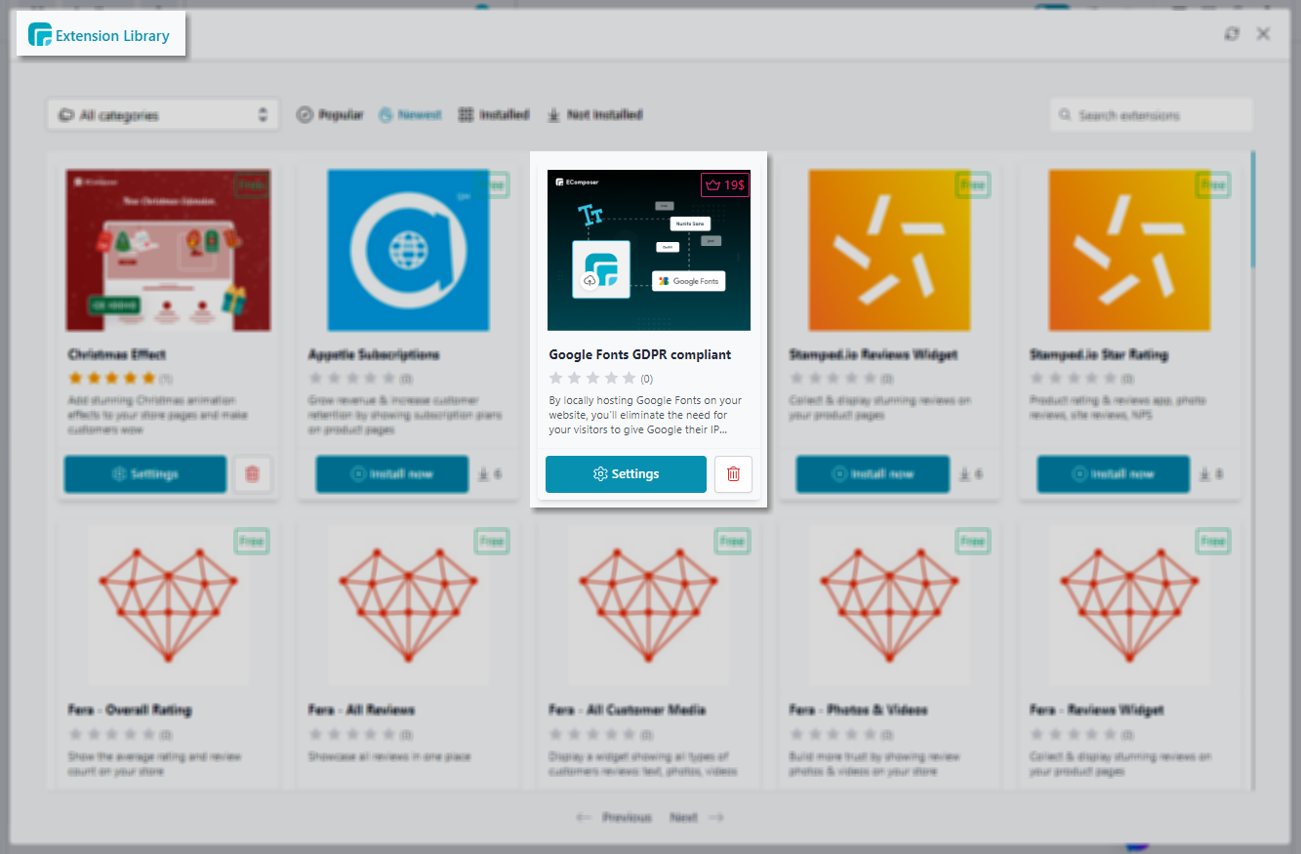This screenshot has height=854, width=1301.
Task: Delete the Christmas Effect extension
Action: click(x=253, y=474)
